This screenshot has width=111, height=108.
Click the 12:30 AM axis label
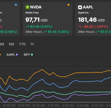pyautogui.click(x=38, y=106)
